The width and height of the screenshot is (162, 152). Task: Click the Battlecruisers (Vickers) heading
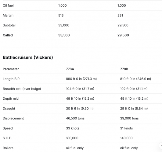[28, 57]
